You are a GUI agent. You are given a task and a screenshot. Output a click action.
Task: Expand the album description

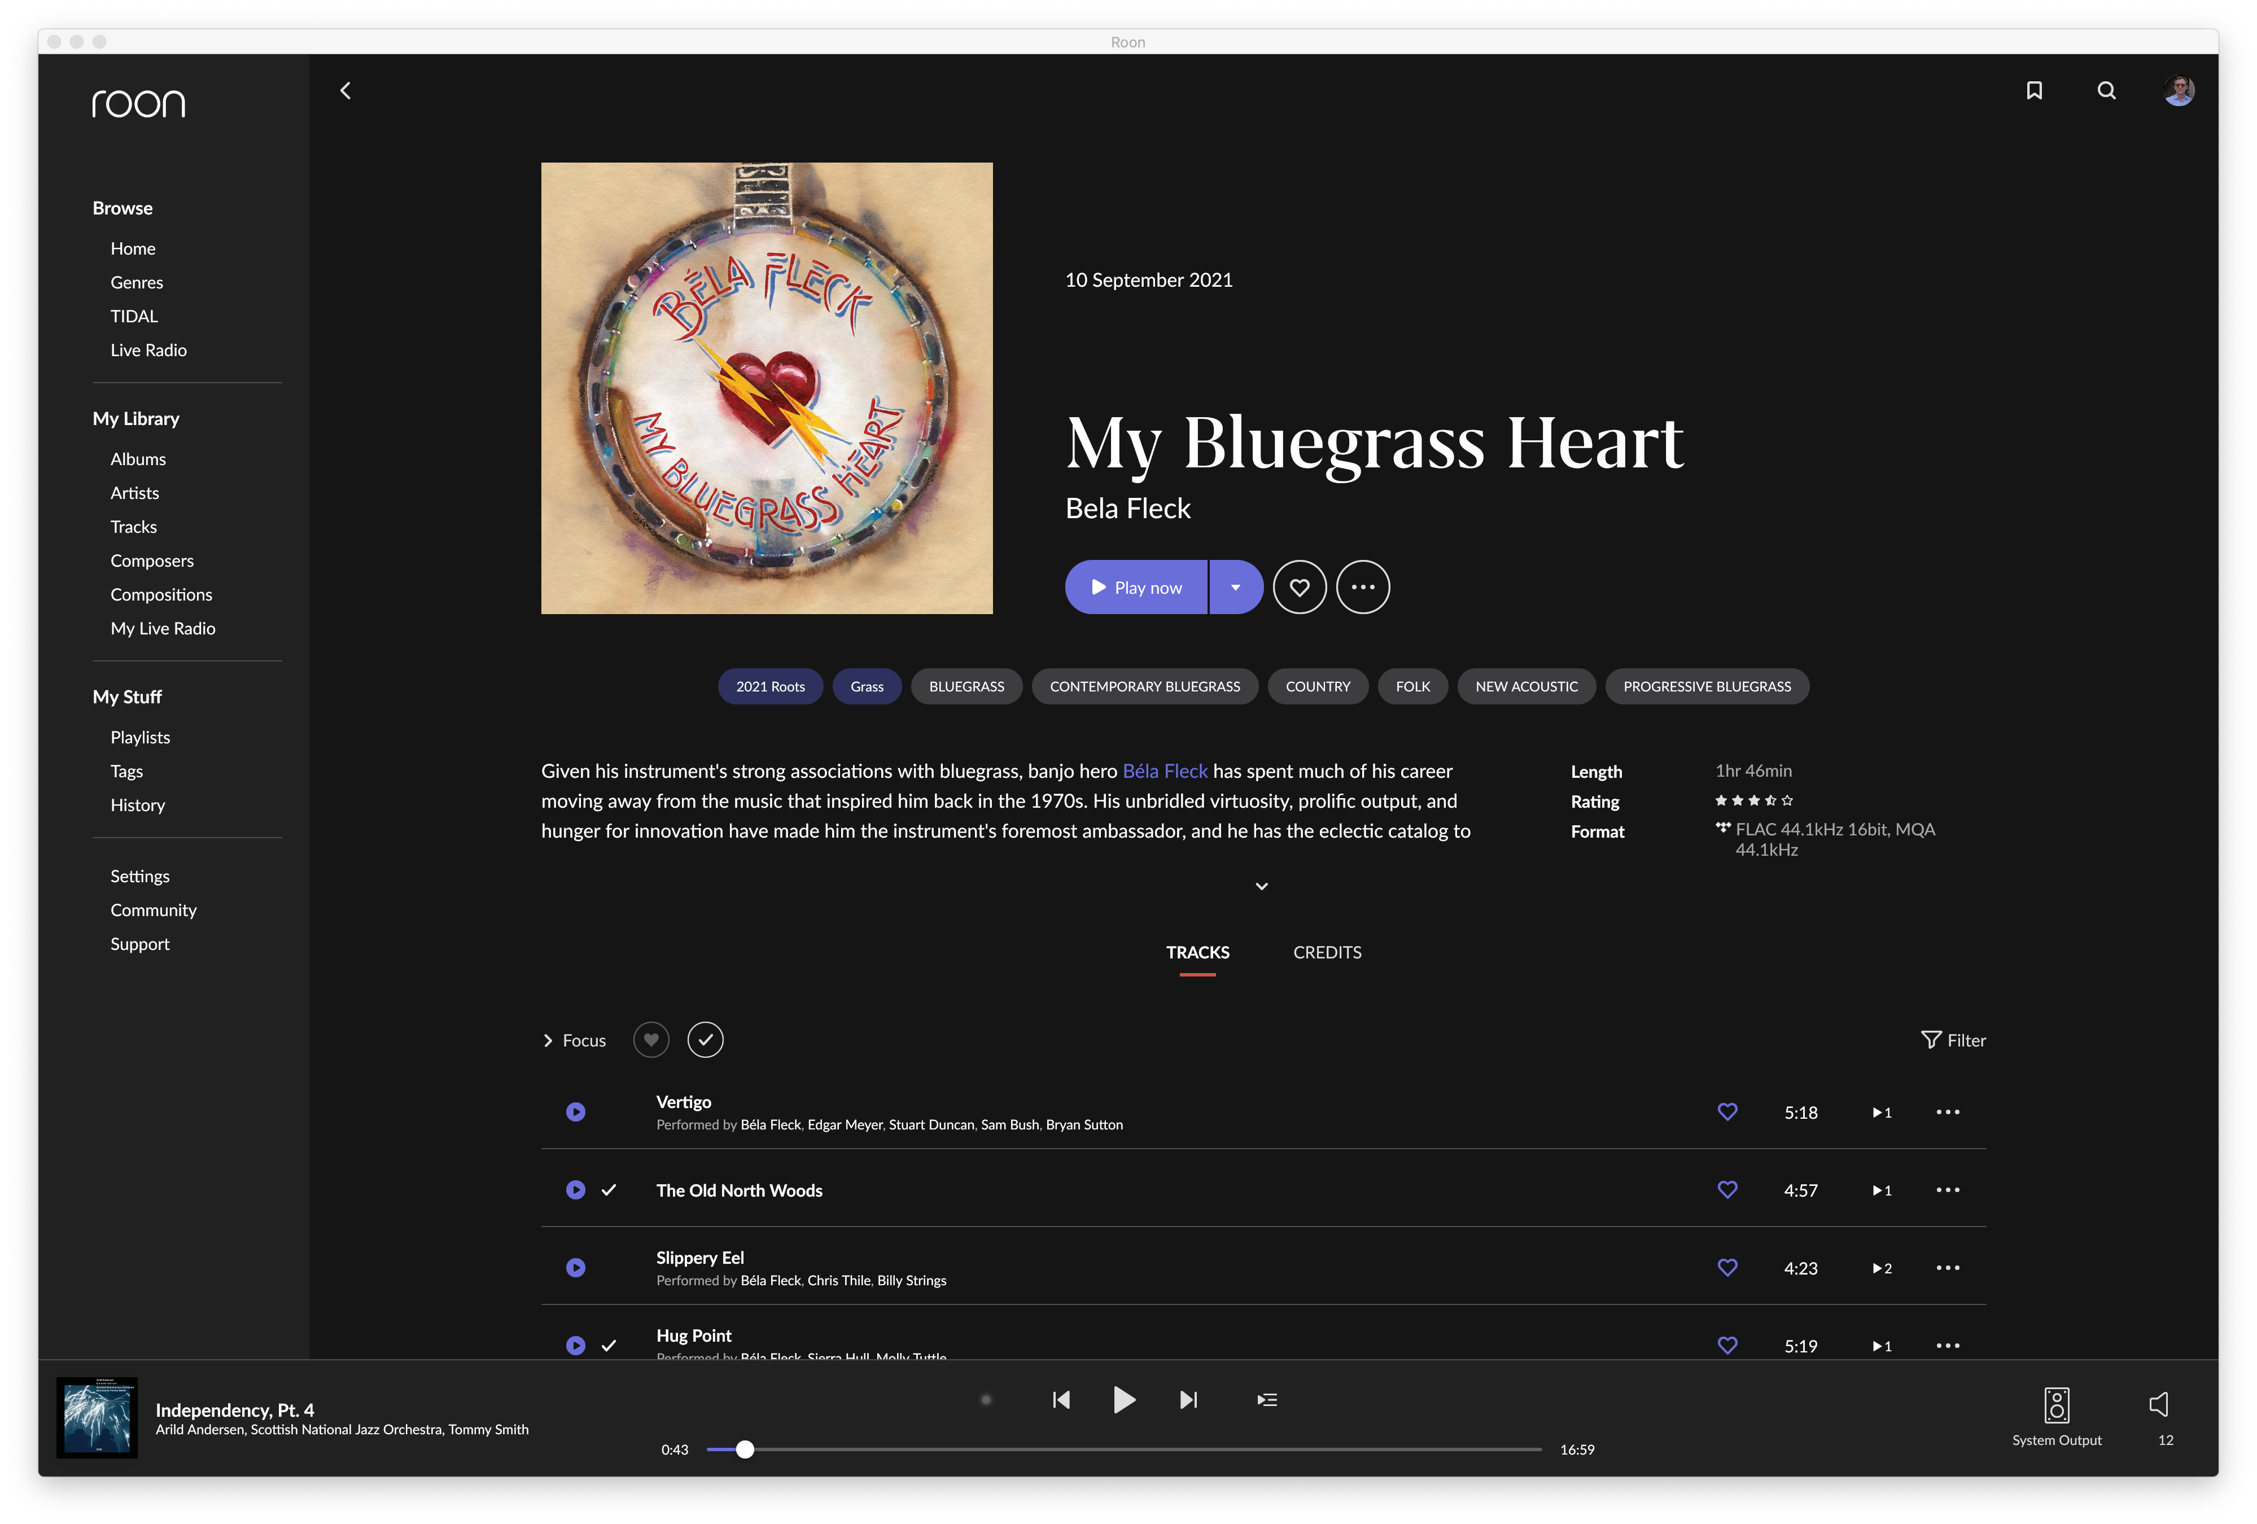pos(1261,886)
